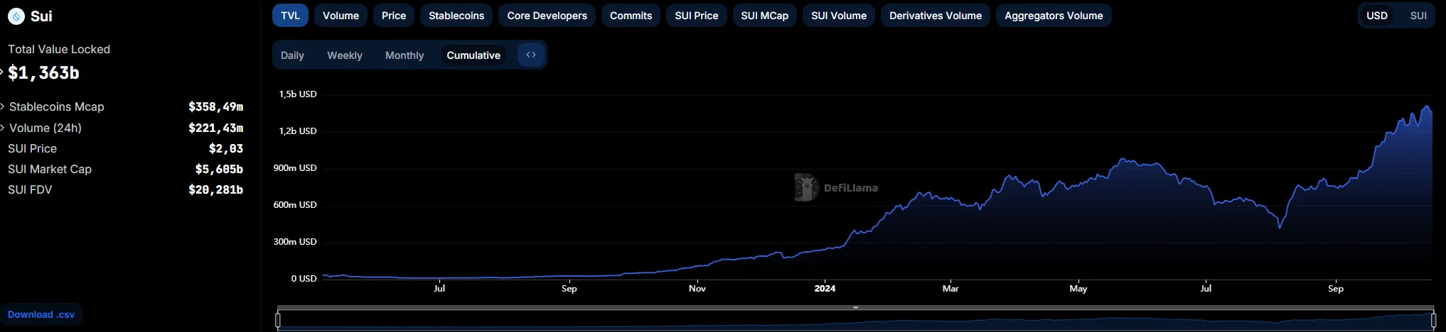Toggle the Volume chart series

click(341, 16)
